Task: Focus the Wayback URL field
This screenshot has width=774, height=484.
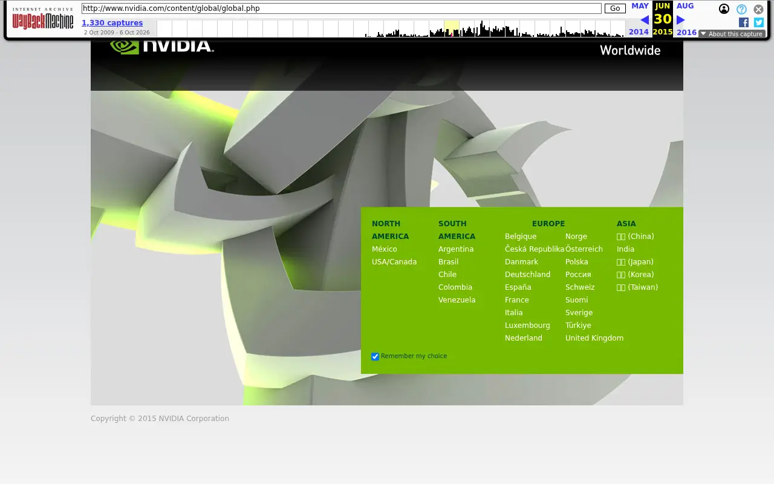Action: pyautogui.click(x=342, y=8)
